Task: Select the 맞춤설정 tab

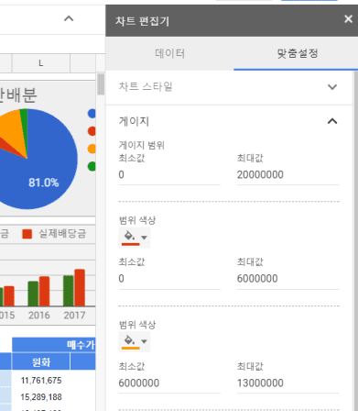Action: (298, 53)
